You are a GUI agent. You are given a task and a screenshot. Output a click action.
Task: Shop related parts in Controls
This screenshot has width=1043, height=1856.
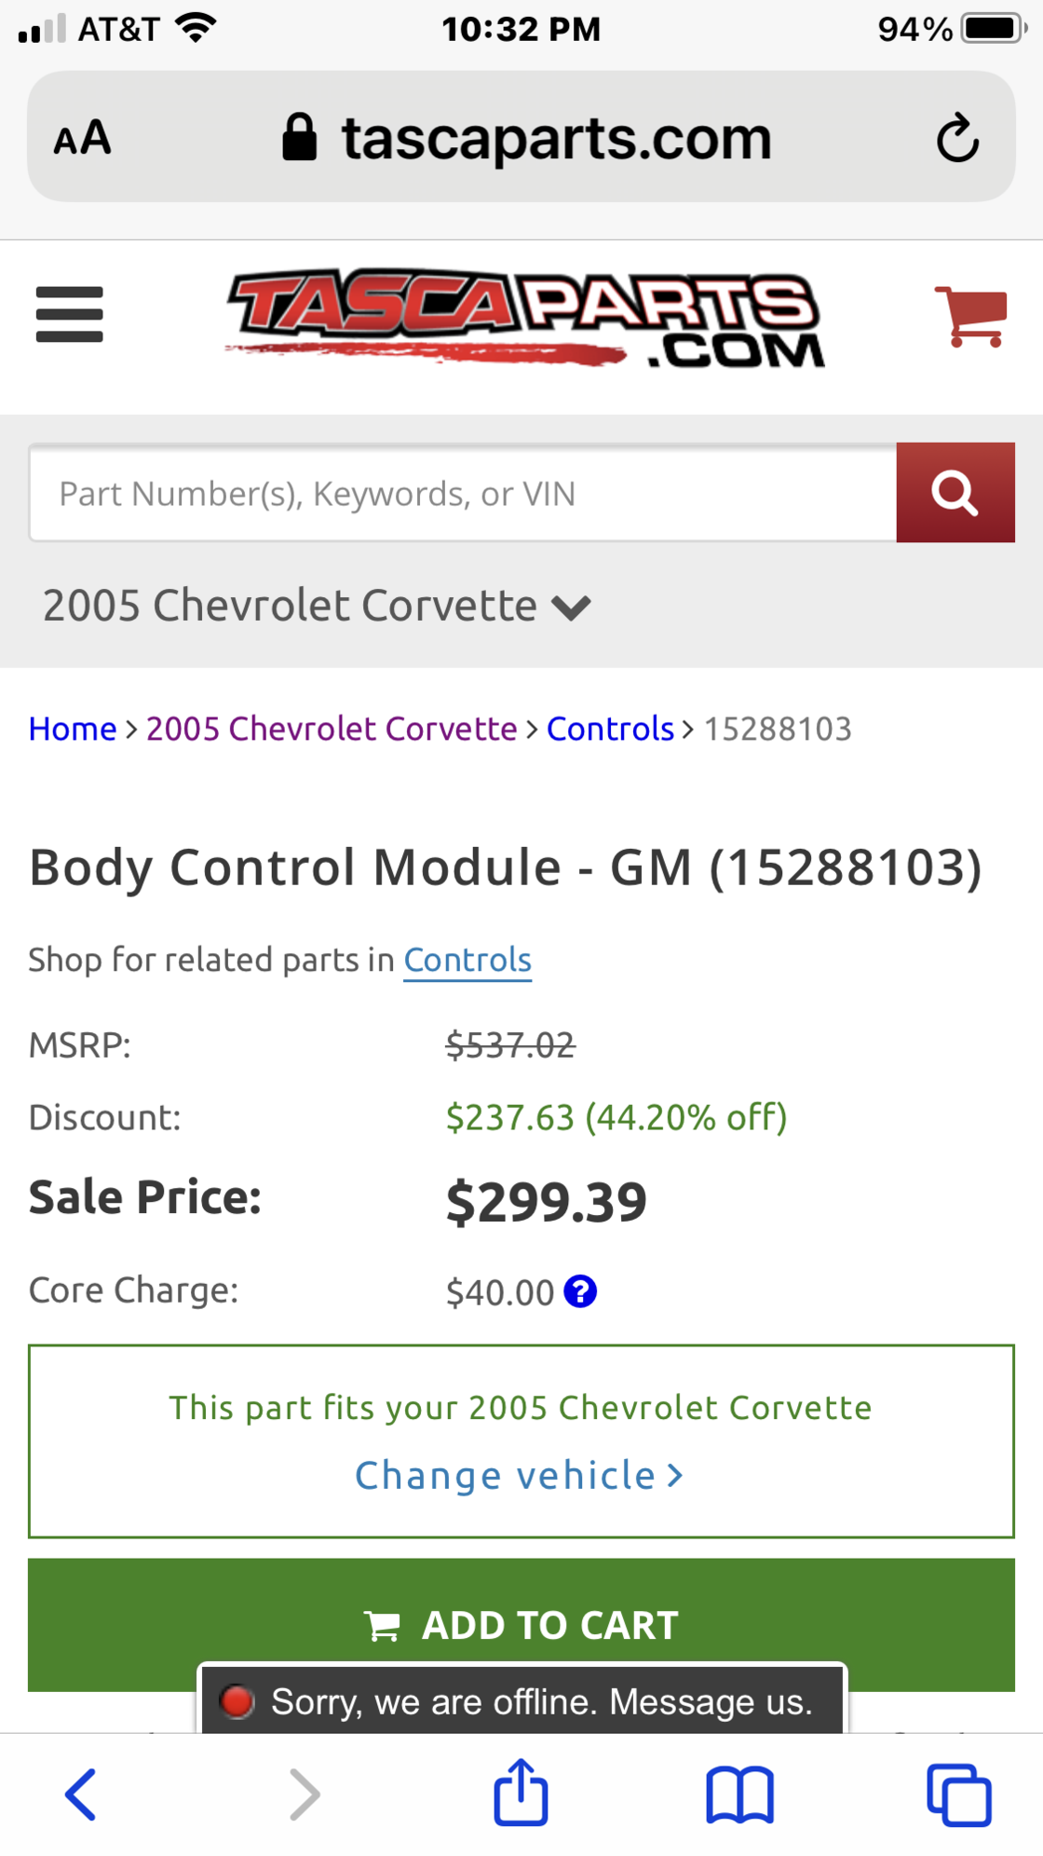pyautogui.click(x=467, y=959)
